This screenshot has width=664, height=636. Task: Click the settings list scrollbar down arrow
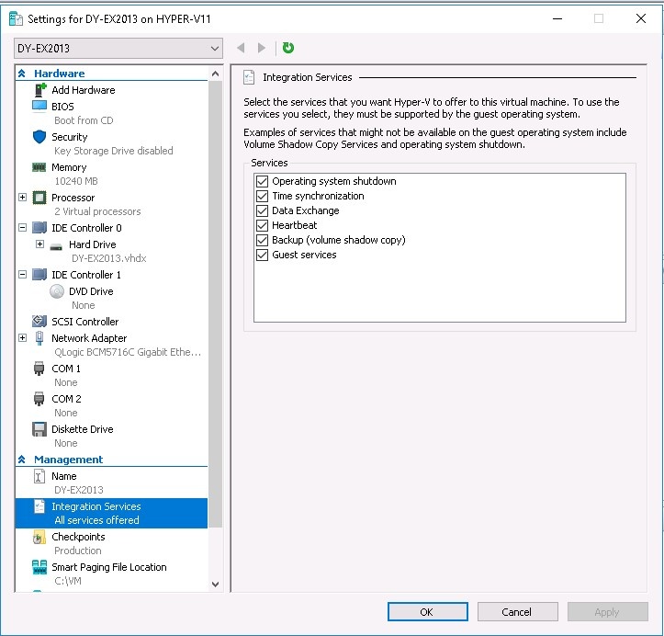216,583
